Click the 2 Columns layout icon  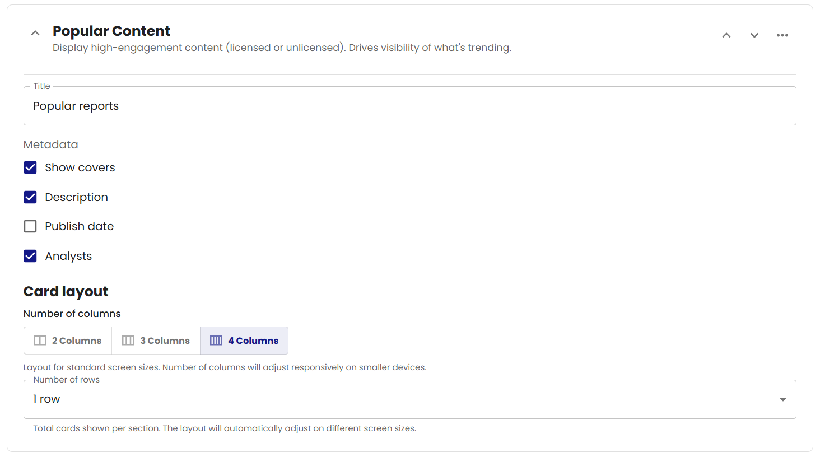click(x=40, y=341)
